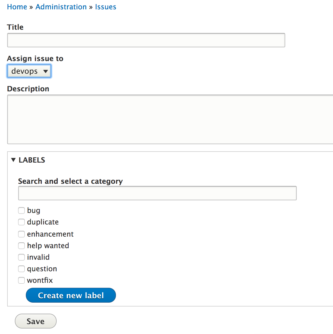Save the issue form

click(36, 321)
